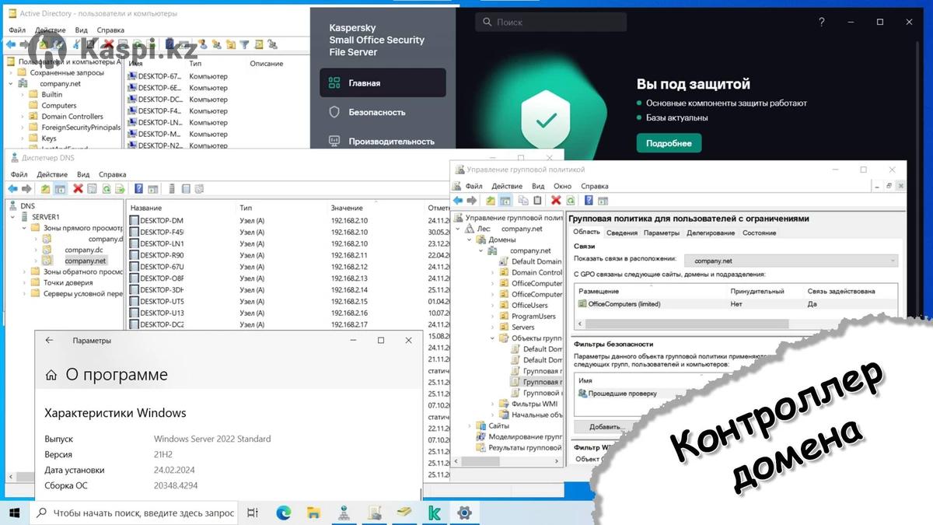Click the back arrow in Settings title bar
This screenshot has width=933, height=525.
click(49, 341)
